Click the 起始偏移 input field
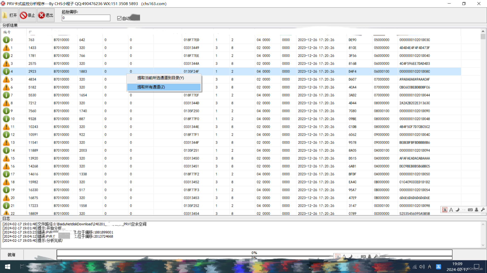The image size is (487, 273). click(x=86, y=18)
